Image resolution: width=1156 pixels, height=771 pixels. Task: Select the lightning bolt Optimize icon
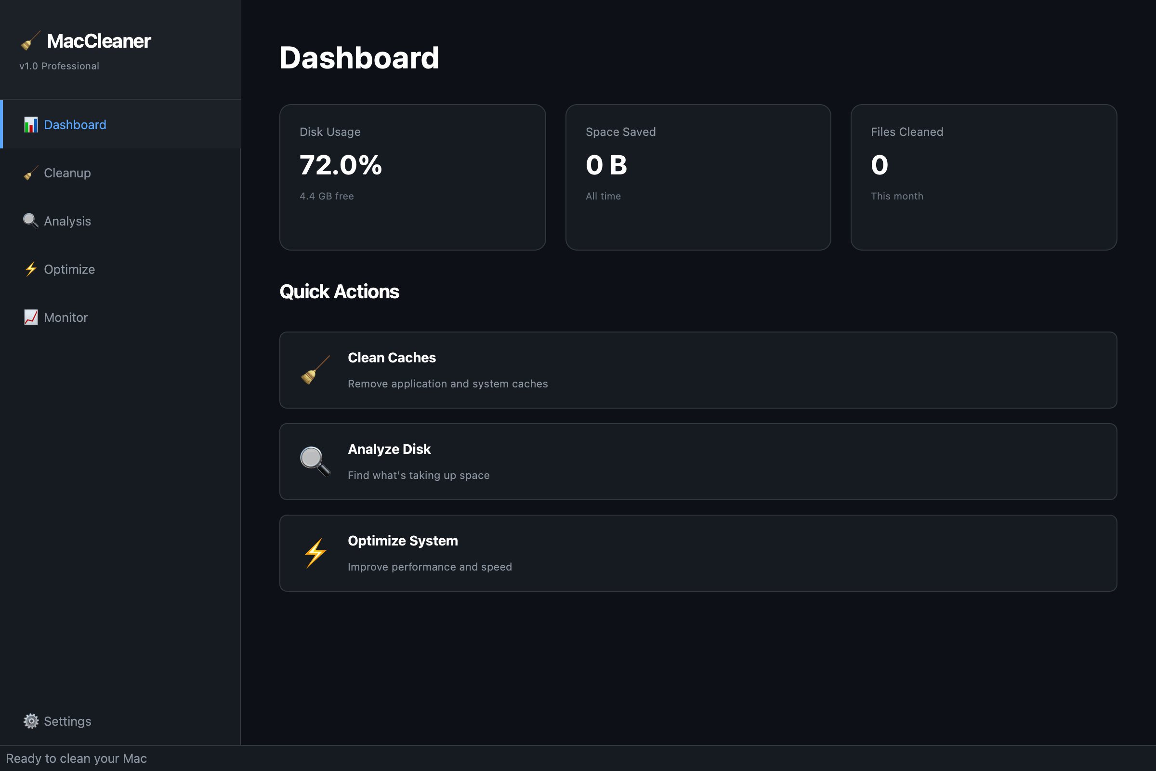tap(30, 269)
